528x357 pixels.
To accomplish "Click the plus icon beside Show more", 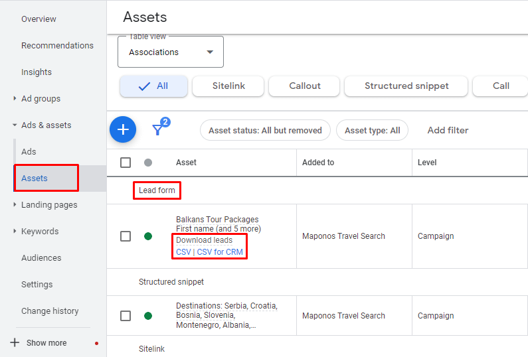I will pyautogui.click(x=15, y=342).
